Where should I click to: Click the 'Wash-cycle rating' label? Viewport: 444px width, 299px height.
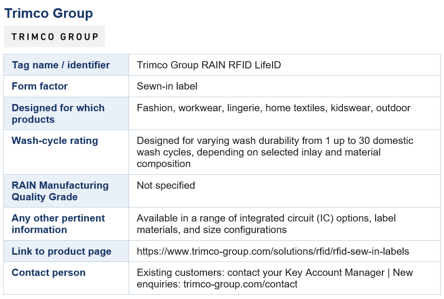pyautogui.click(x=54, y=141)
